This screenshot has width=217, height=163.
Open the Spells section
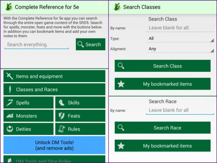(x=28, y=103)
